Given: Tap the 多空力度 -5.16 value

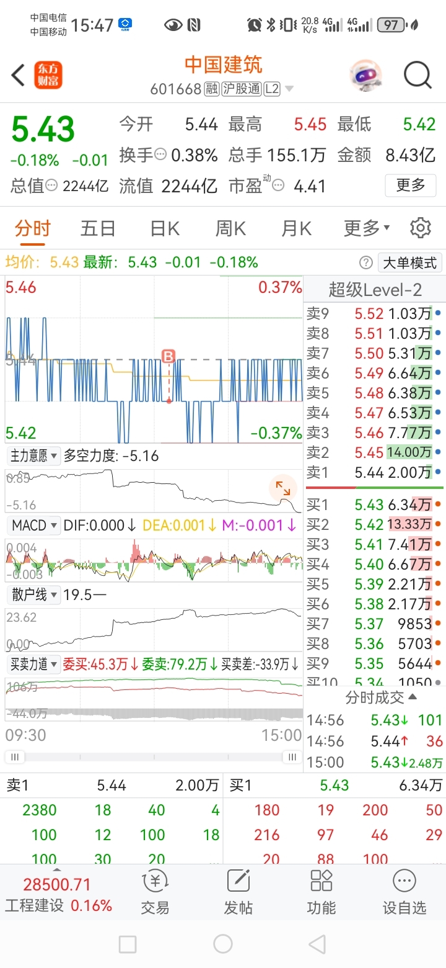Looking at the screenshot, I should 111,456.
